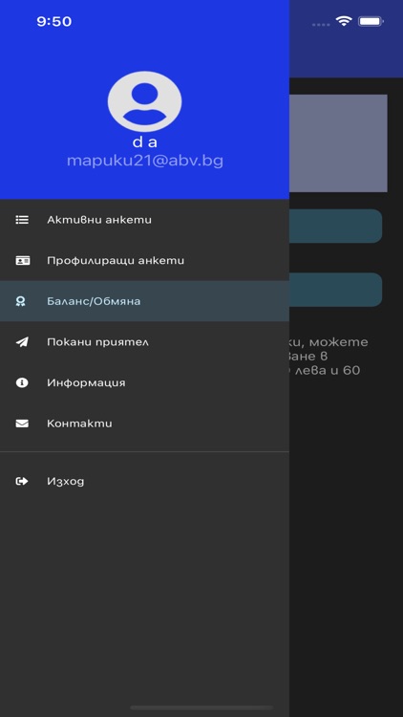Choose Покани приятел from the drawer

click(144, 342)
